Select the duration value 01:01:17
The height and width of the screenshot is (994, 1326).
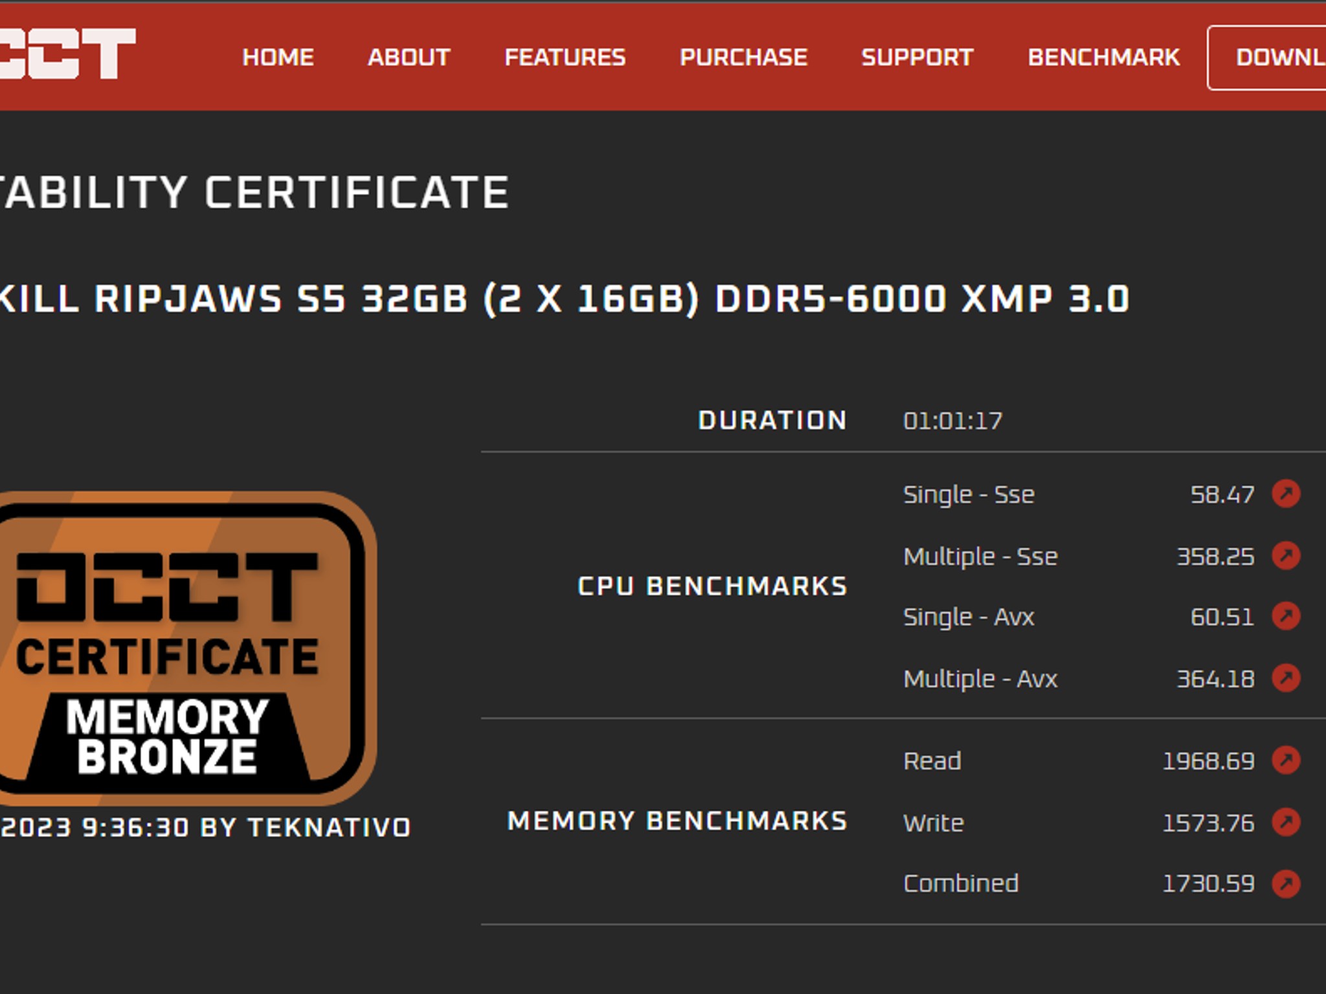coord(952,421)
